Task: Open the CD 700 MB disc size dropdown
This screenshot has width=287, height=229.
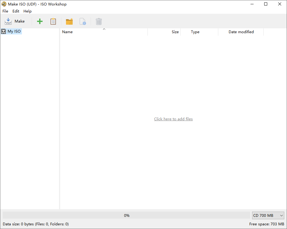Action: coord(268,216)
